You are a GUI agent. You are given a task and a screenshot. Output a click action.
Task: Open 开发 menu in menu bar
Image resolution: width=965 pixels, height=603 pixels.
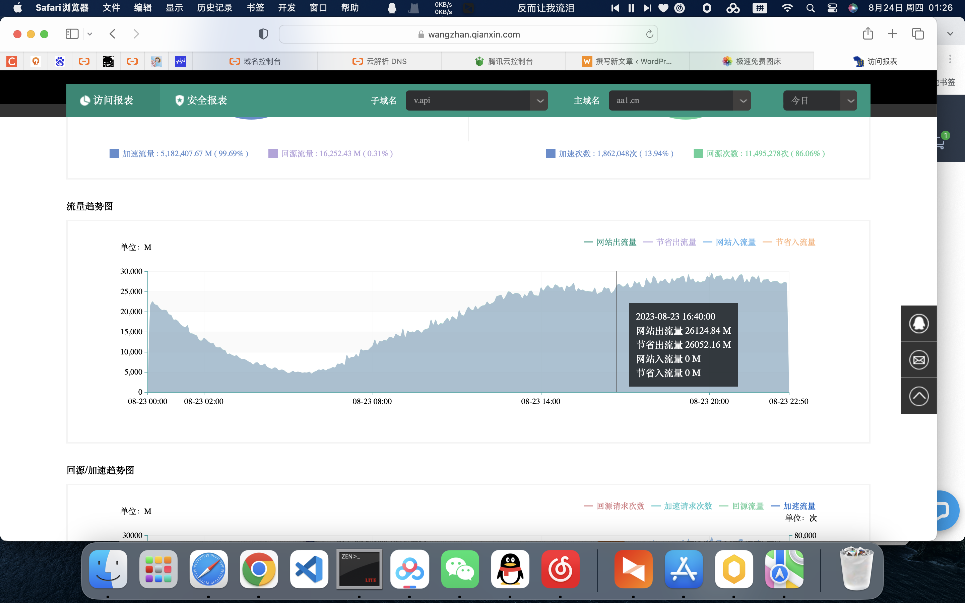click(x=287, y=8)
